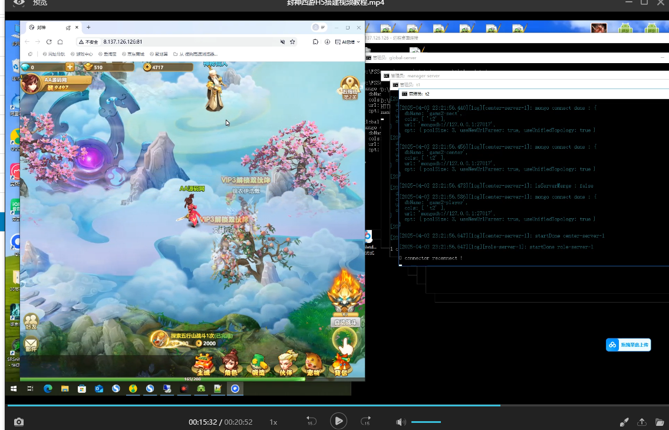Open the folder icon at player bottom right
The height and width of the screenshot is (430, 669).
pyautogui.click(x=660, y=422)
